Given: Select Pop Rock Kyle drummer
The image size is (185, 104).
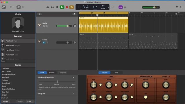Looking at the screenshot, I should pos(18,41).
